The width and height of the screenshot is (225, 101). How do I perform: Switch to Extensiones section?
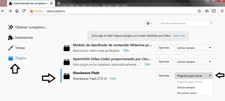pyautogui.click(x=20, y=37)
